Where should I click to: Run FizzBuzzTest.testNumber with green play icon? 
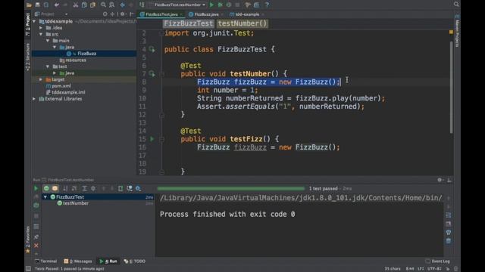[211, 5]
